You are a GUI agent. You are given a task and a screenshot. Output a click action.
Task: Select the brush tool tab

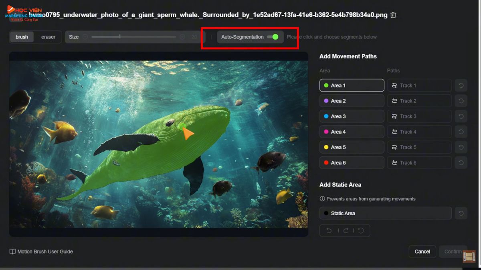[22, 37]
